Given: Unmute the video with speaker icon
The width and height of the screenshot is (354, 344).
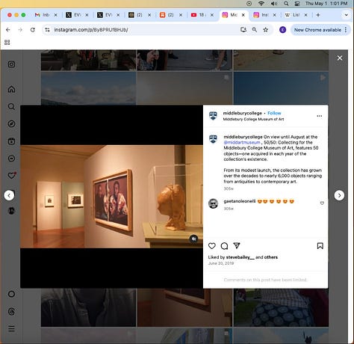Looking at the screenshot, I should 194,239.
